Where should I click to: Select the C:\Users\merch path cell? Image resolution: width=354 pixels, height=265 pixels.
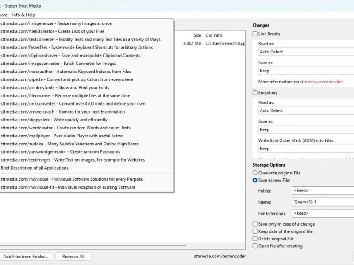click(225, 43)
